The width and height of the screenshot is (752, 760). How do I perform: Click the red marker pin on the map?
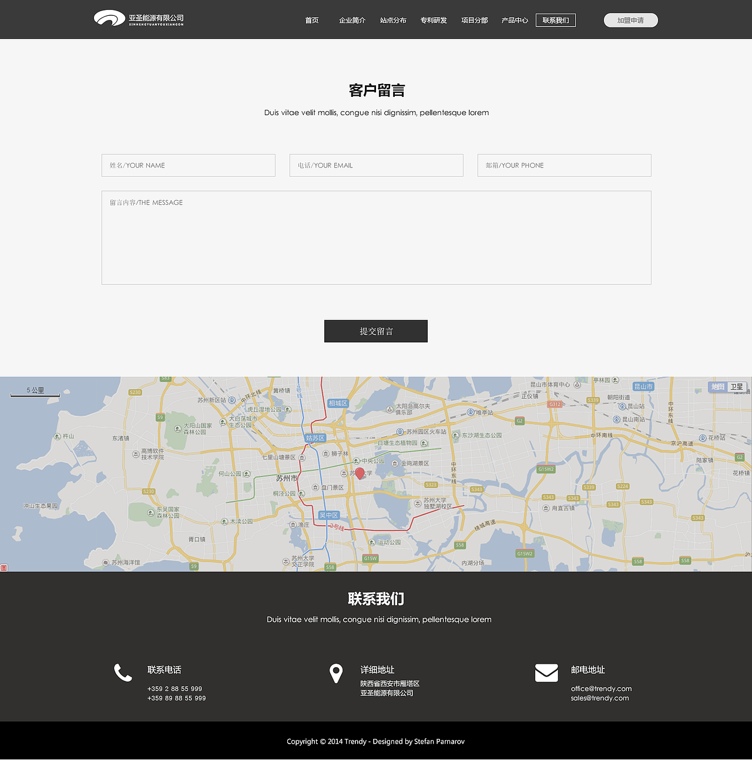click(x=360, y=473)
